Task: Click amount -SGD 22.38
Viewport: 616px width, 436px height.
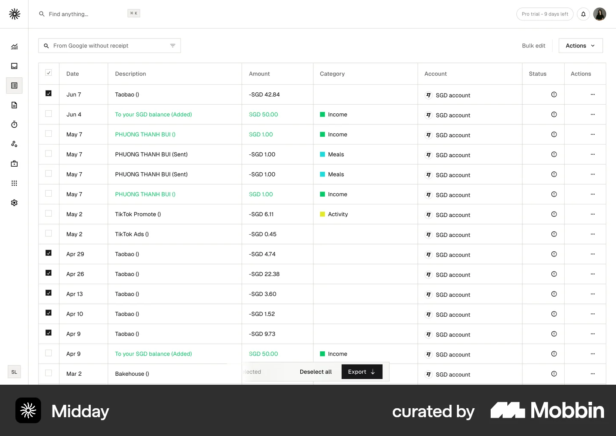Action: click(x=264, y=274)
